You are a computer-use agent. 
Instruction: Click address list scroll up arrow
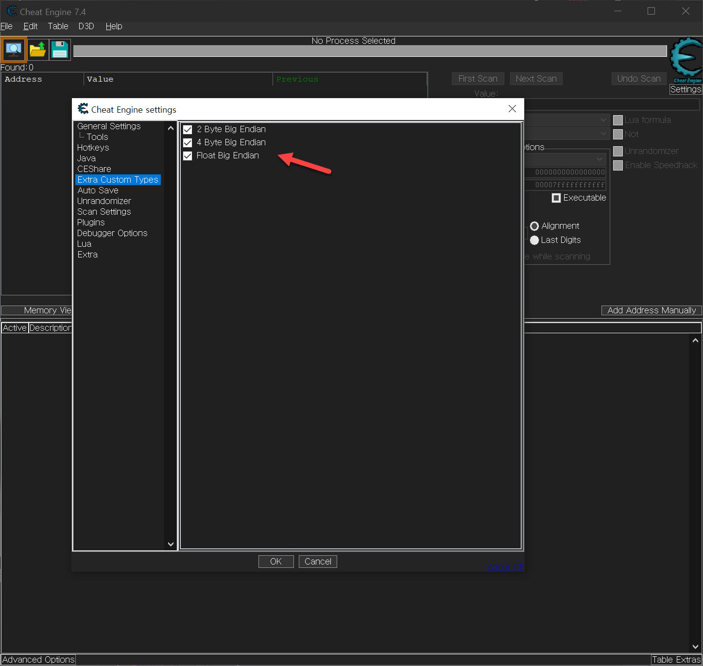coord(695,341)
